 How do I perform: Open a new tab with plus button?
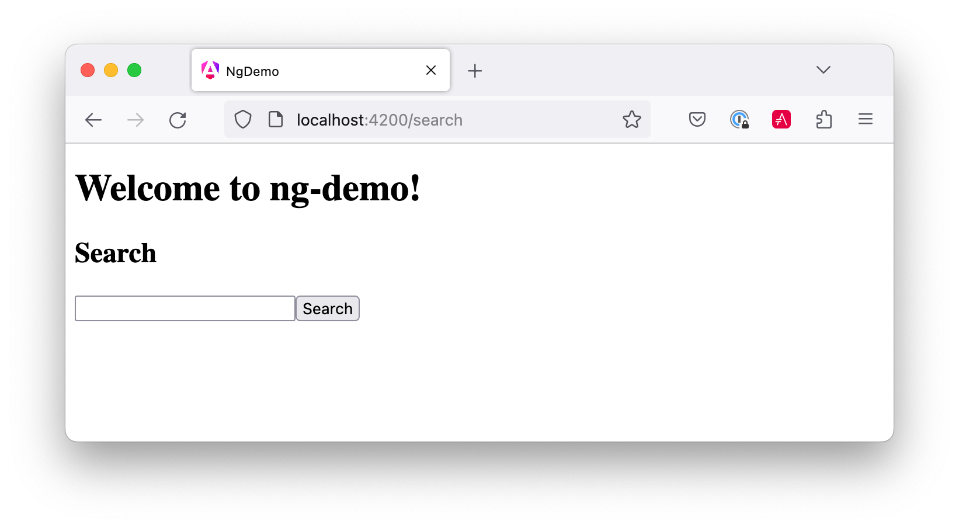pos(475,71)
